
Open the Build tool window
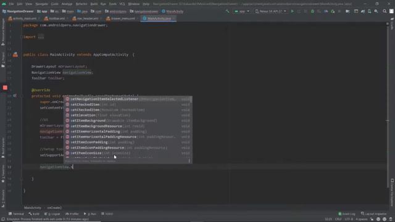click(x=35, y=214)
